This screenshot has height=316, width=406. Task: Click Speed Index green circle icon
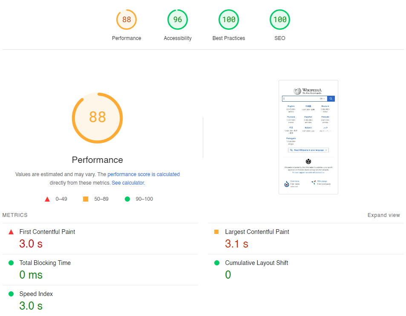click(11, 294)
